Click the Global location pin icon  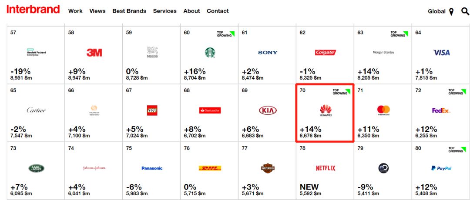pyautogui.click(x=451, y=12)
